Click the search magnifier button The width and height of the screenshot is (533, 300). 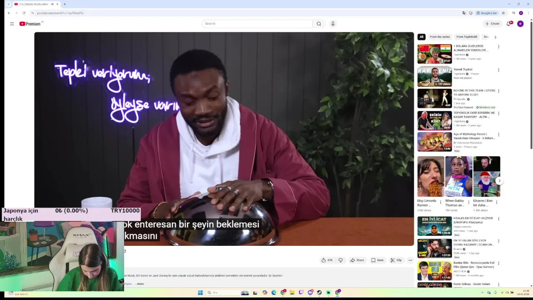click(319, 24)
